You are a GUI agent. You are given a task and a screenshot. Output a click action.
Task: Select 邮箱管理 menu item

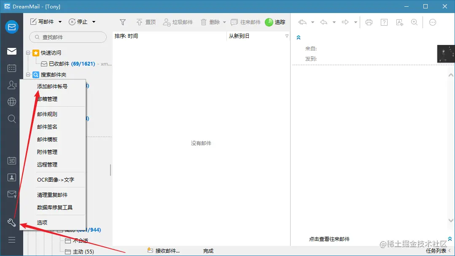(x=52, y=99)
